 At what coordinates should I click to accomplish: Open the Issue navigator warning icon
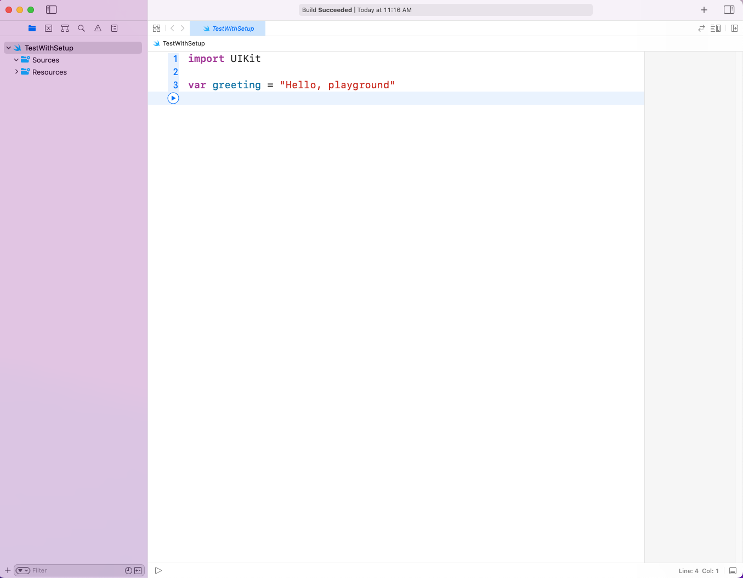(x=98, y=29)
